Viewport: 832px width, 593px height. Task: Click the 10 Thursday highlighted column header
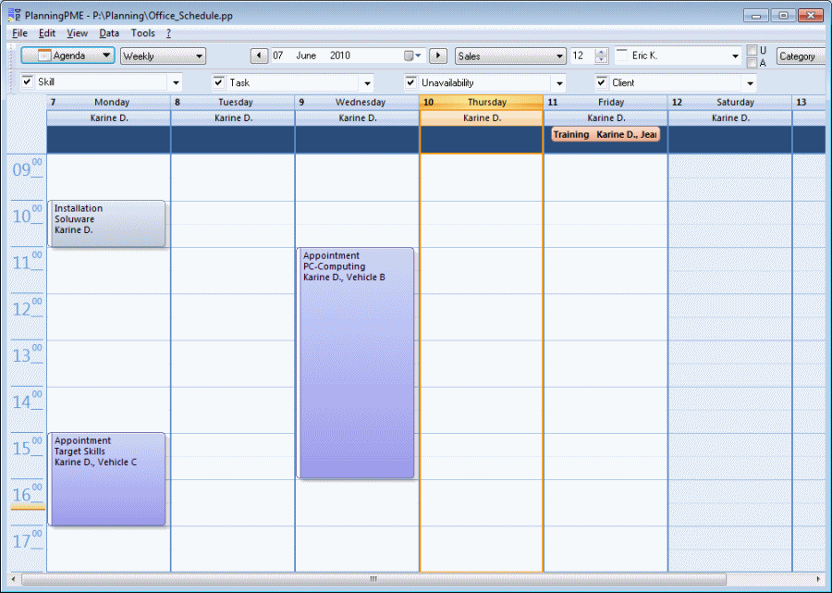482,102
